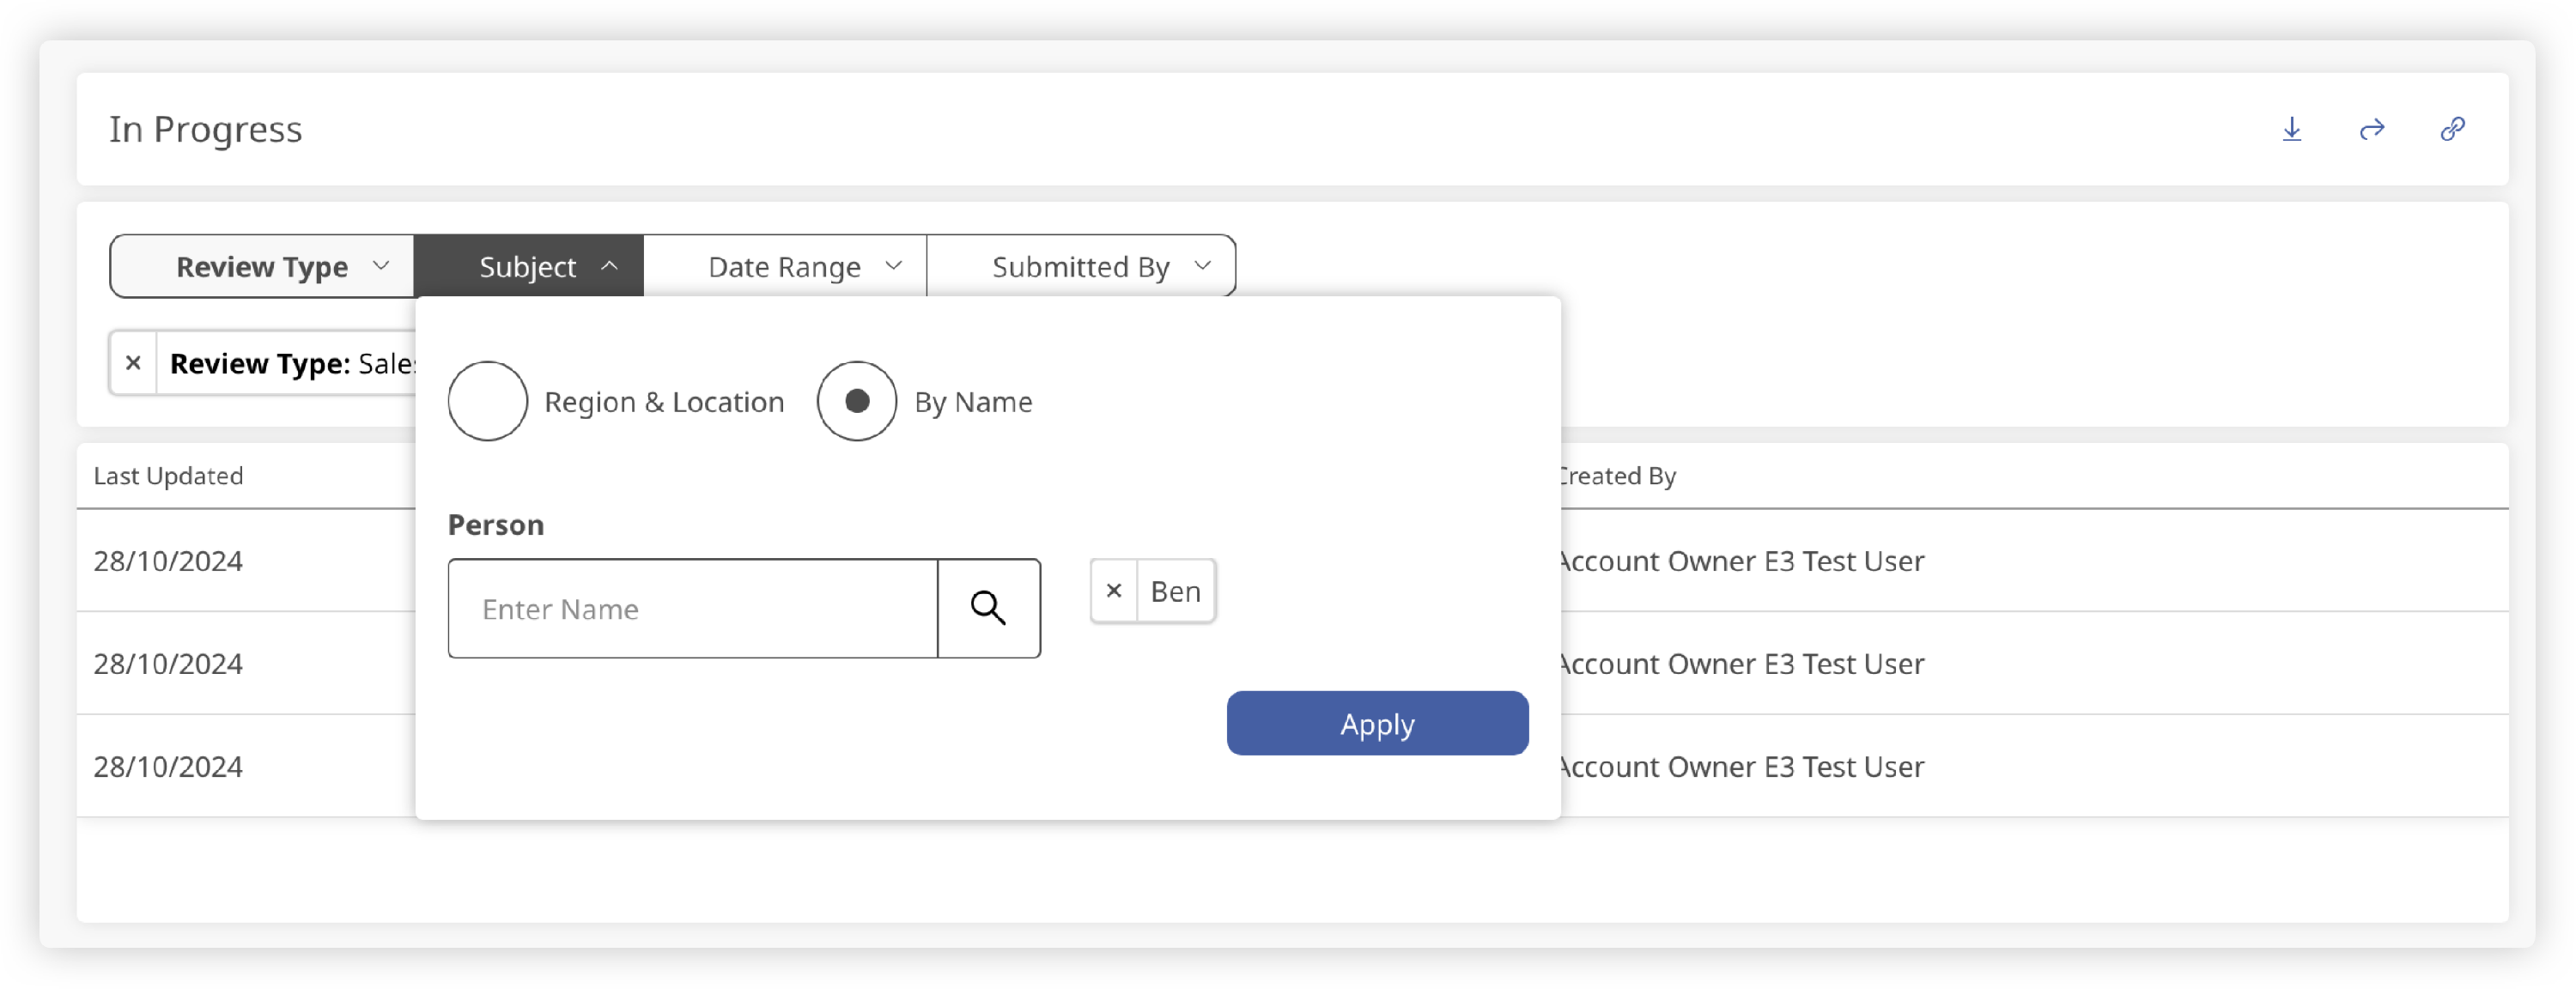Open the Submitted By dropdown
Image resolution: width=2576 pixels, height=989 pixels.
click(x=1081, y=266)
